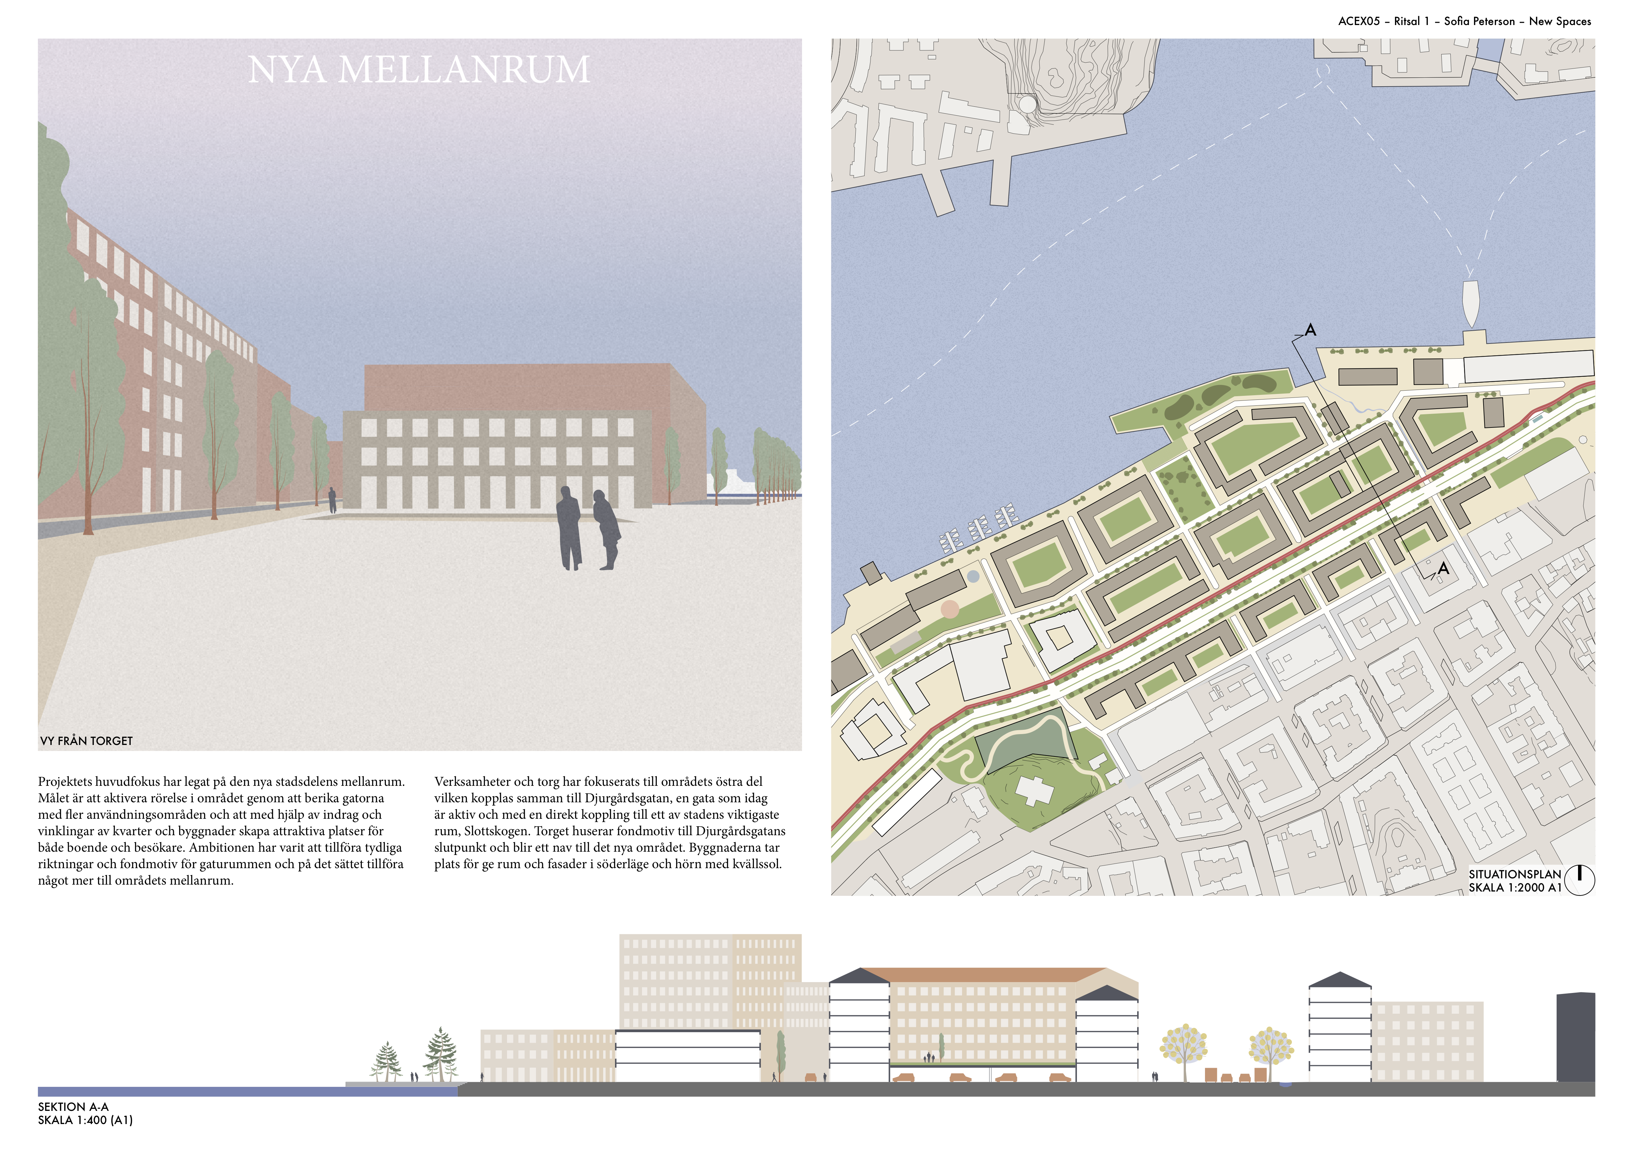Click the grey gridded facade building in the perspective

(498, 460)
